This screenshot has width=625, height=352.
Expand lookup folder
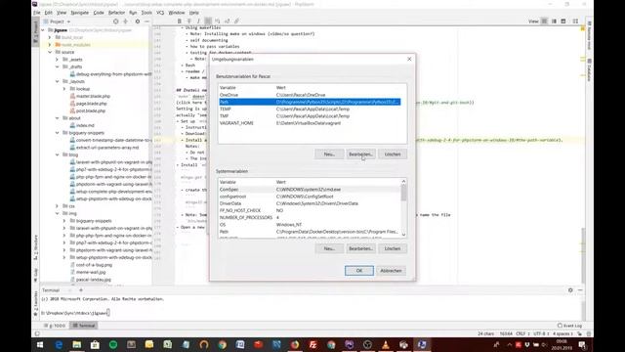pyautogui.click(x=63, y=89)
